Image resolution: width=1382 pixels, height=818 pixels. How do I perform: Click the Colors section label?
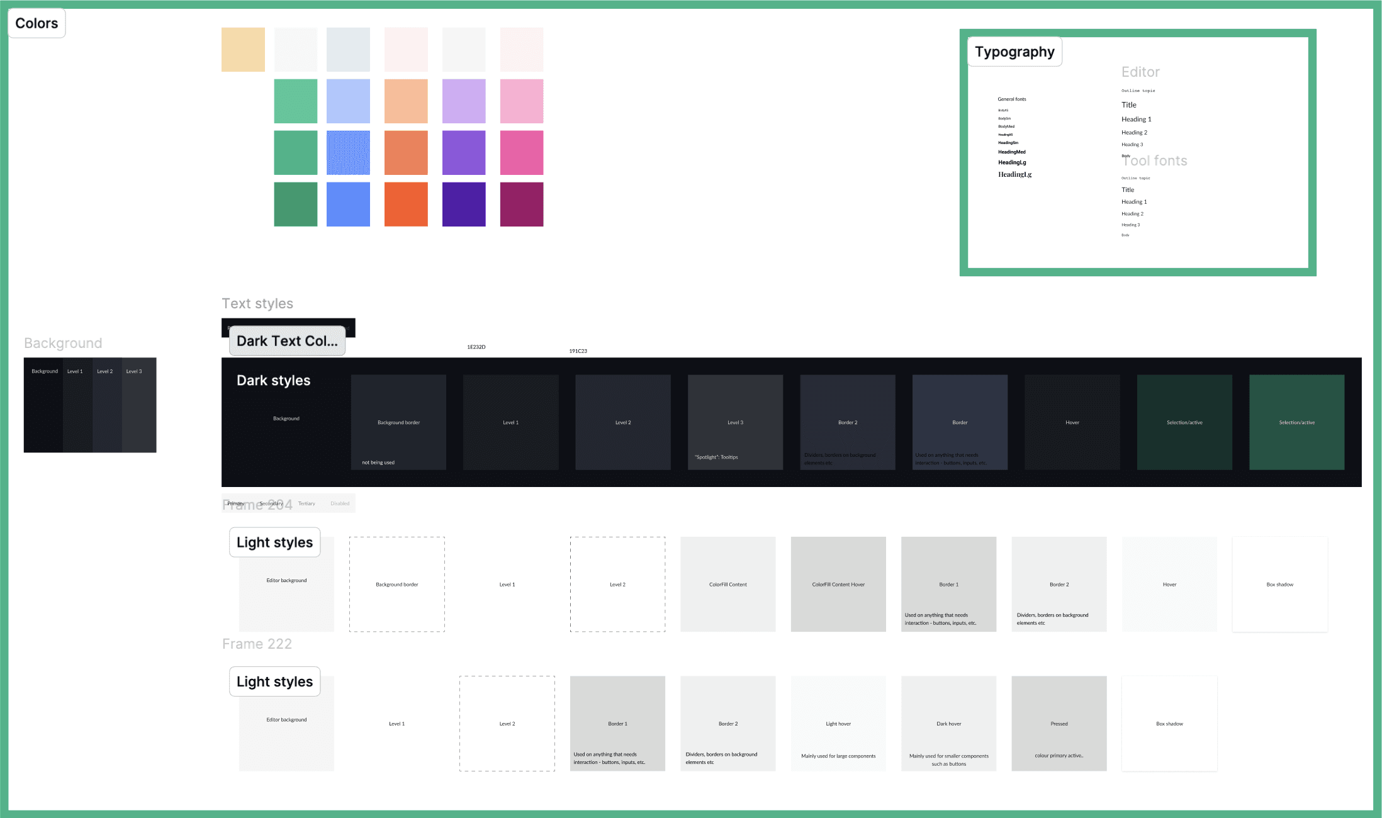tap(37, 23)
